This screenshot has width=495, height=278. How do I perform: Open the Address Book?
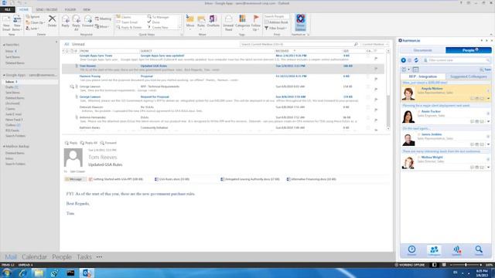coord(276,22)
